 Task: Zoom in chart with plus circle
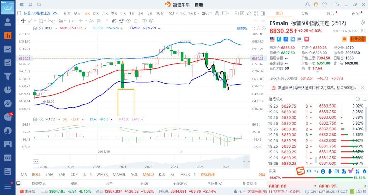[x=264, y=28]
